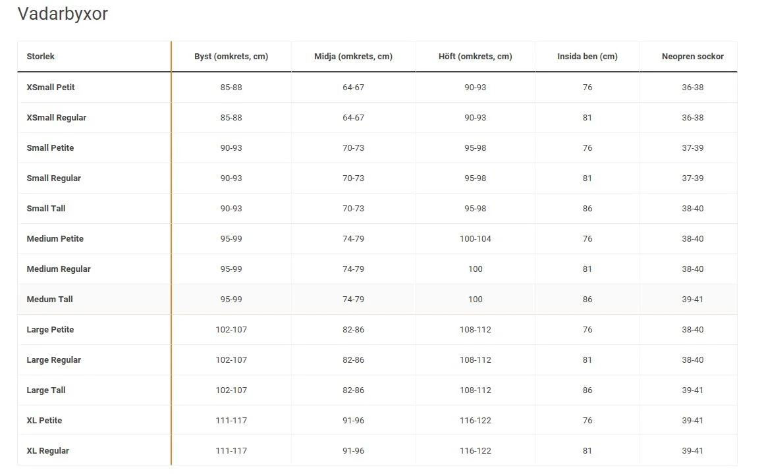This screenshot has height=476, width=764.
Task: Select the Storlek column header
Action: 40,57
